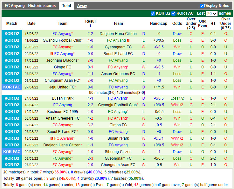Select Ansan Greeners FC on 07/05/22 row
234x189 pixels.
pyautogui.click(x=118, y=74)
